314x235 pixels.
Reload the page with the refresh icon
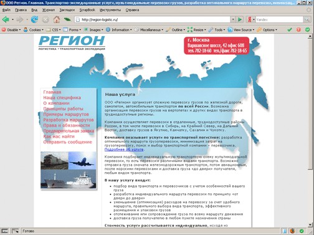34,20
